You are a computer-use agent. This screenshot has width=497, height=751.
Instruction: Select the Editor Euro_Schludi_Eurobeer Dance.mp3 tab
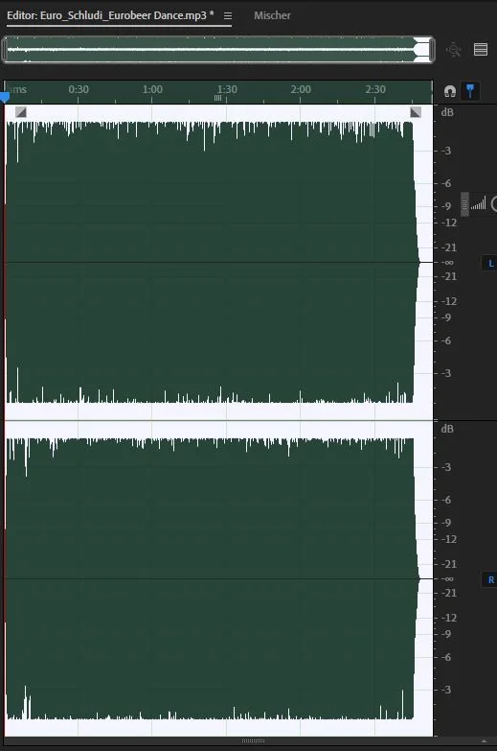[x=110, y=15]
